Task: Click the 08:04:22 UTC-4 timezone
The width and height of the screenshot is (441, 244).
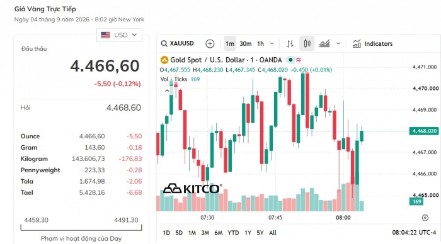Action: coord(414,233)
